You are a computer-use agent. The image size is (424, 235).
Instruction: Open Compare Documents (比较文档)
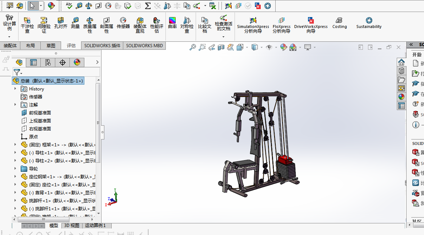(x=205, y=25)
